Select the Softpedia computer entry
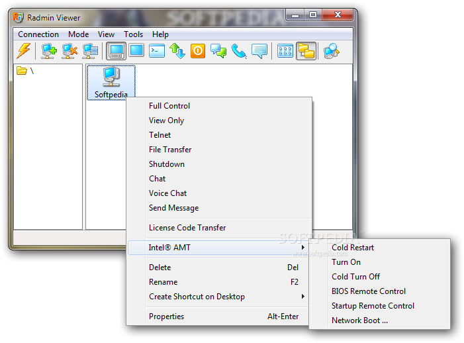The image size is (464, 343). point(111,83)
